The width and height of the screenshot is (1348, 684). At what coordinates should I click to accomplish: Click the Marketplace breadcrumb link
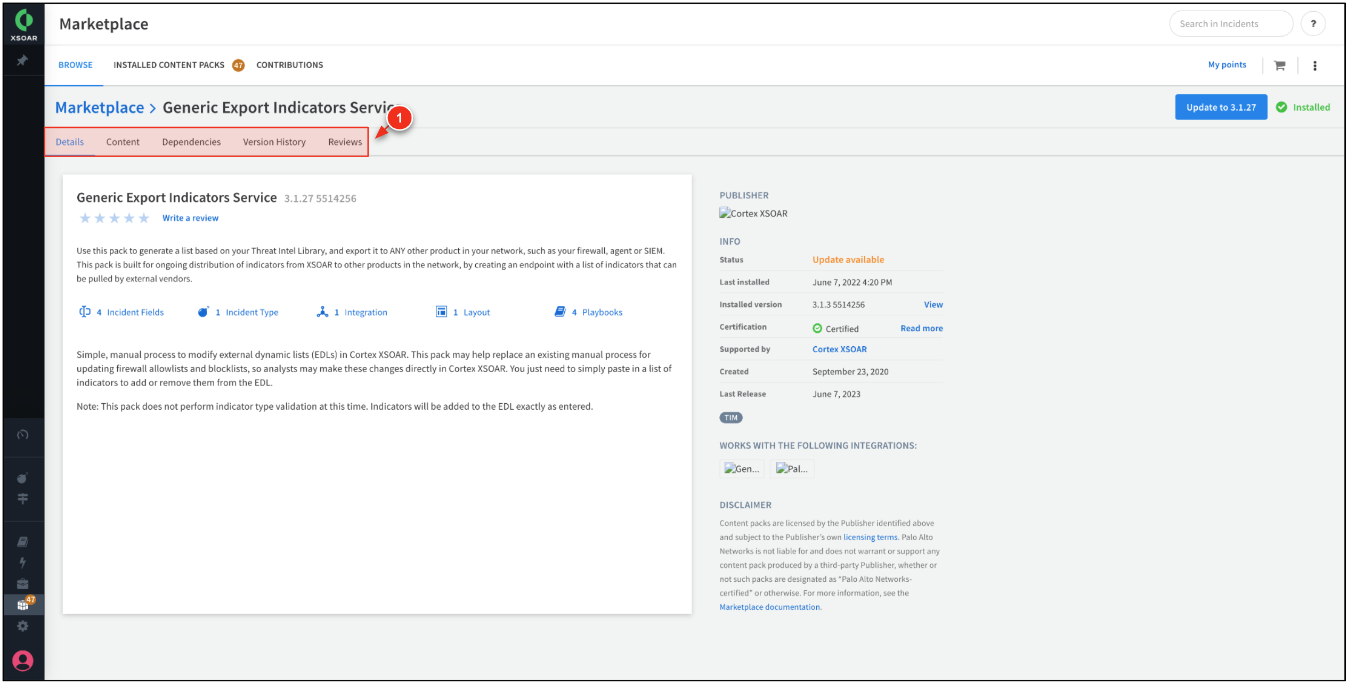pos(100,108)
